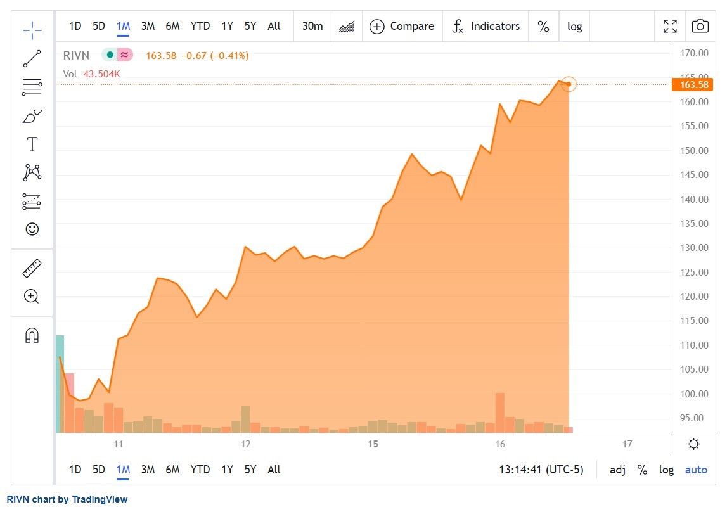Select the trend line drawing tool
The height and width of the screenshot is (507, 727).
pyautogui.click(x=32, y=58)
